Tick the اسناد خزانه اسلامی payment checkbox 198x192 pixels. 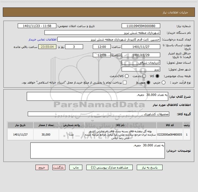125,83
